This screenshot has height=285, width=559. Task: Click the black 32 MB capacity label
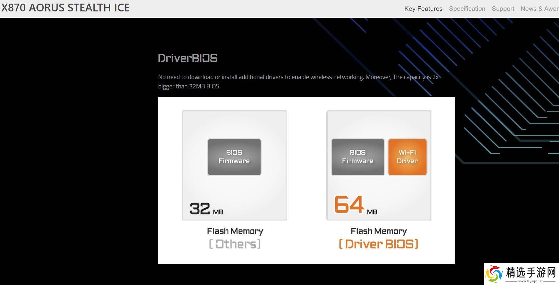(x=206, y=208)
